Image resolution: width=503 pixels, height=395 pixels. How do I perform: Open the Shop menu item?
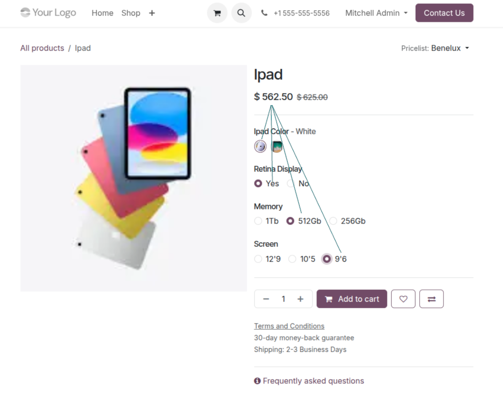[131, 13]
